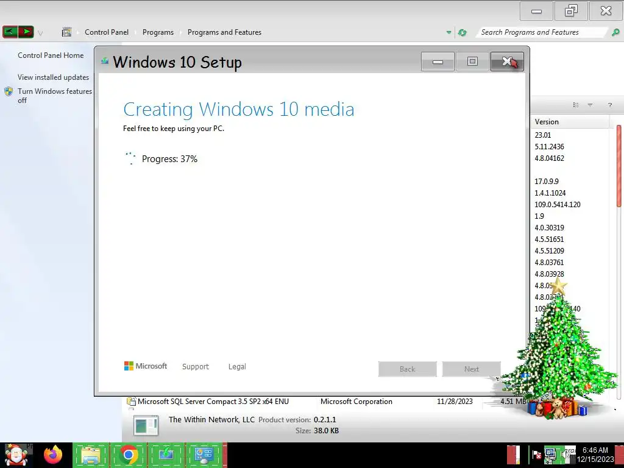Open recent locations dropdown beside navigation arrows
624x468 pixels.
pos(40,33)
